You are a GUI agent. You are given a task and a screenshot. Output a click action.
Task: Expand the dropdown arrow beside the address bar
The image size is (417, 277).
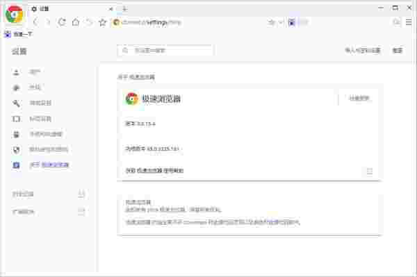coord(281,23)
